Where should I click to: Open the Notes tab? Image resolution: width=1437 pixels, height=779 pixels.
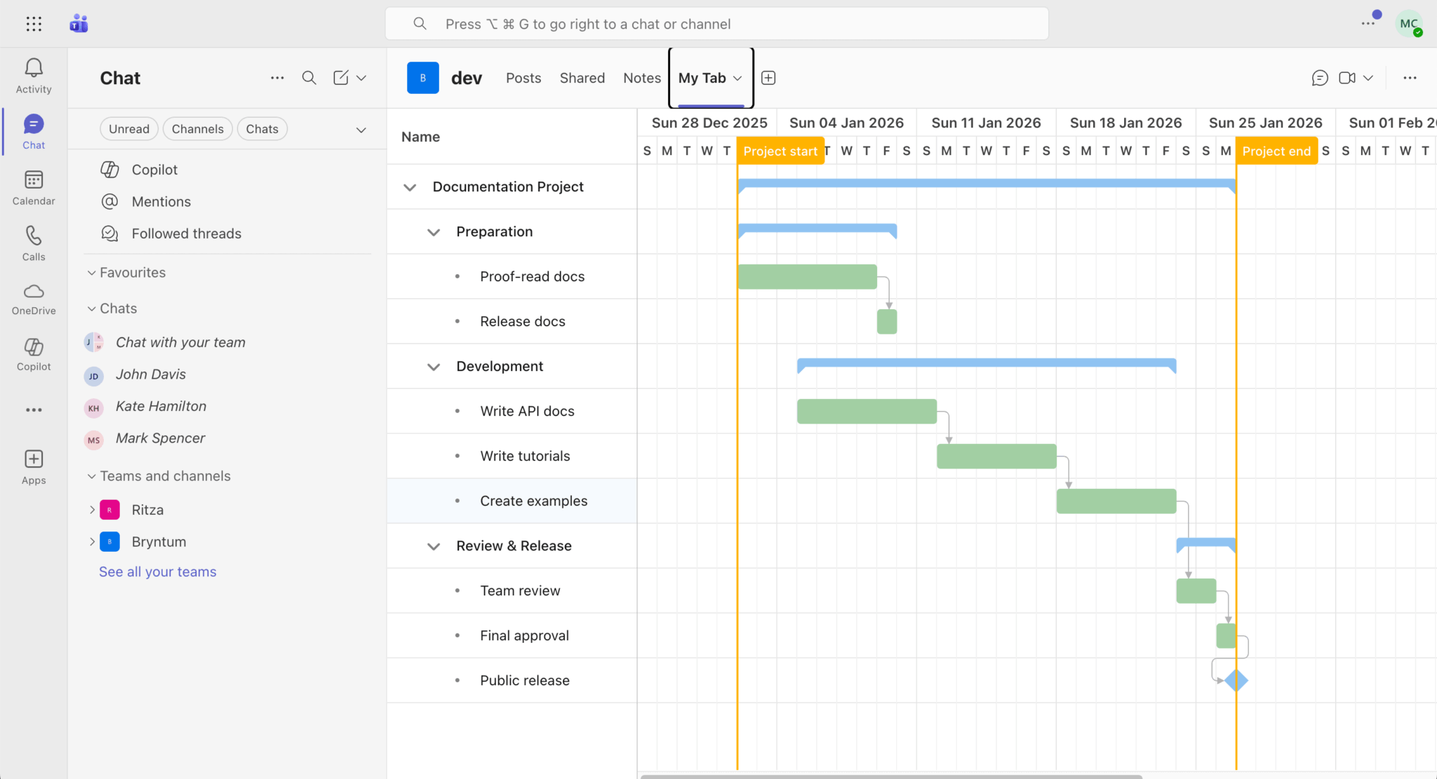(x=641, y=78)
